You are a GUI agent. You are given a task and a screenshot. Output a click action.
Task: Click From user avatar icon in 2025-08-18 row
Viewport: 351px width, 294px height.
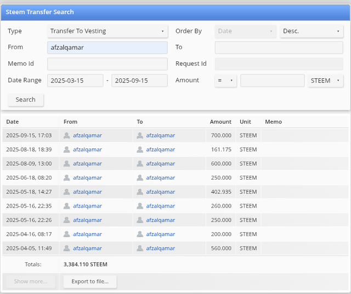pyautogui.click(x=67, y=149)
